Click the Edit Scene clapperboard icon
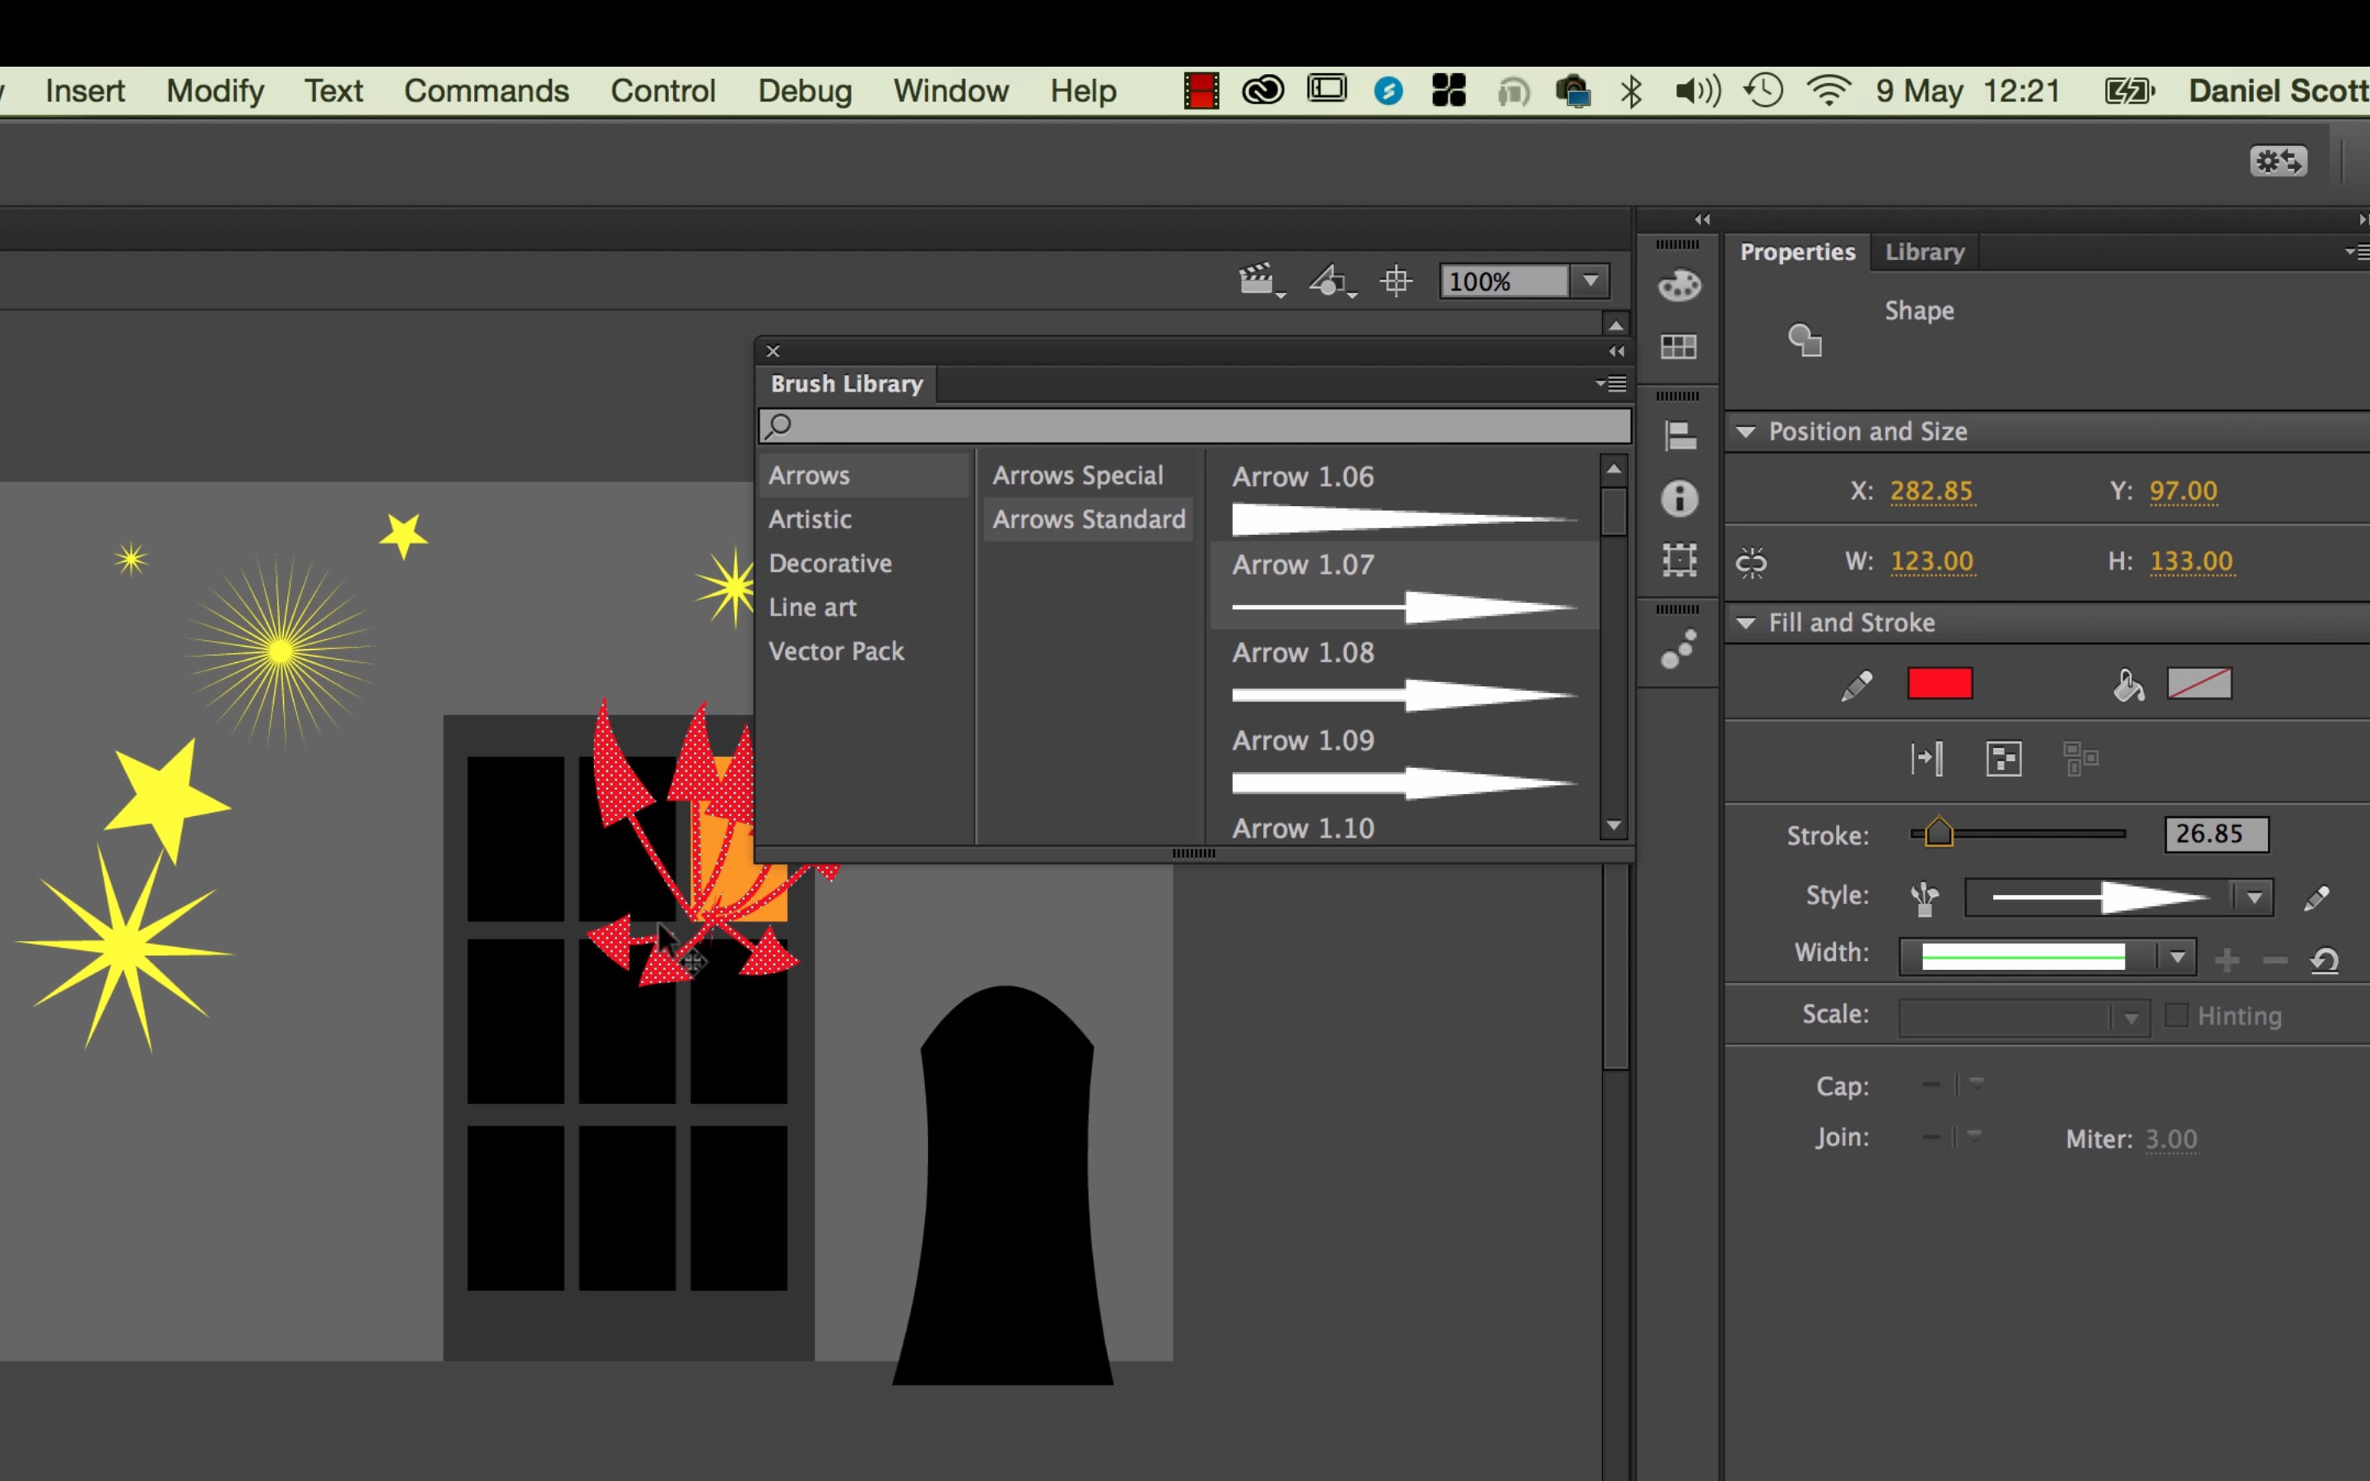The width and height of the screenshot is (2370, 1481). point(1259,281)
